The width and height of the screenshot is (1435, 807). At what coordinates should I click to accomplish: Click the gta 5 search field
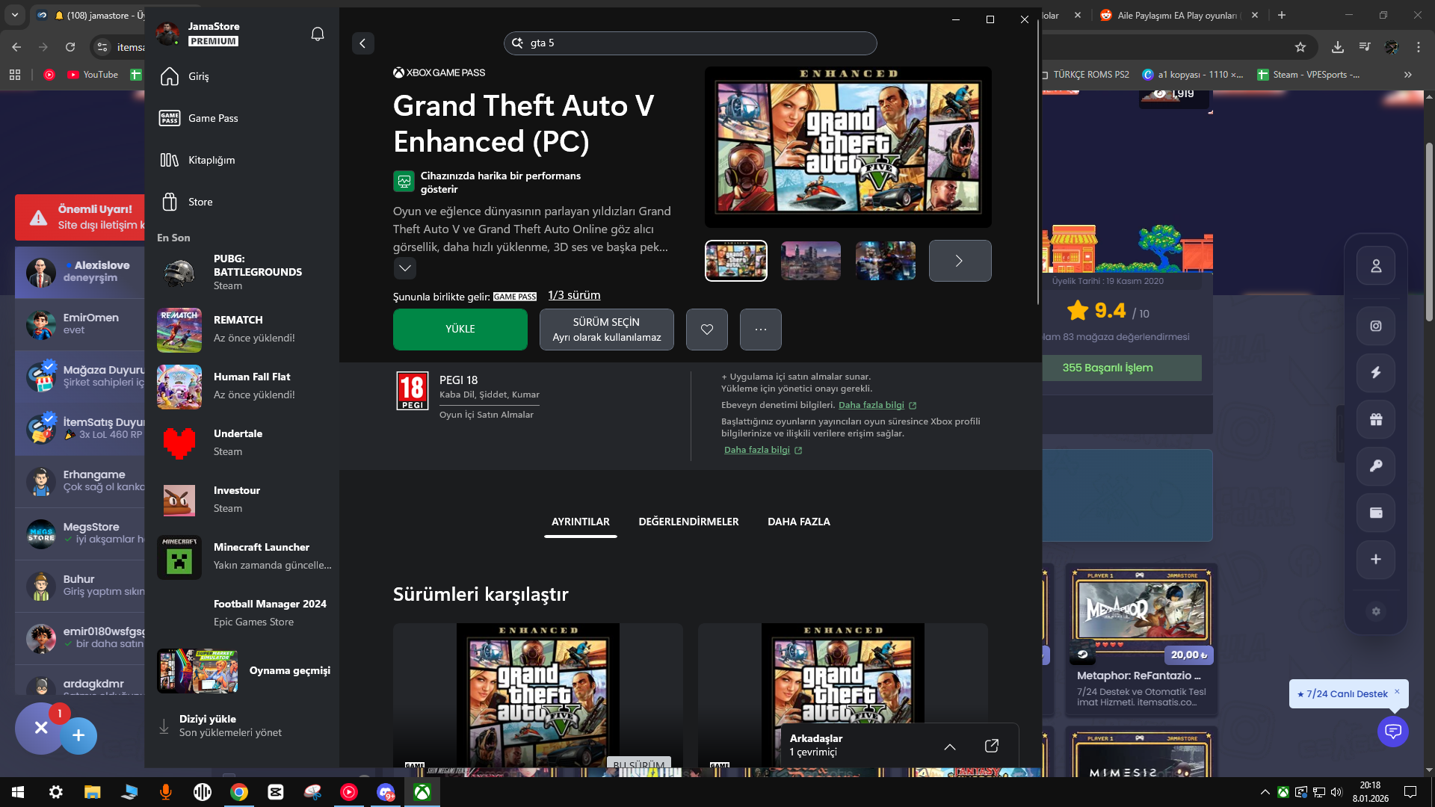(690, 43)
